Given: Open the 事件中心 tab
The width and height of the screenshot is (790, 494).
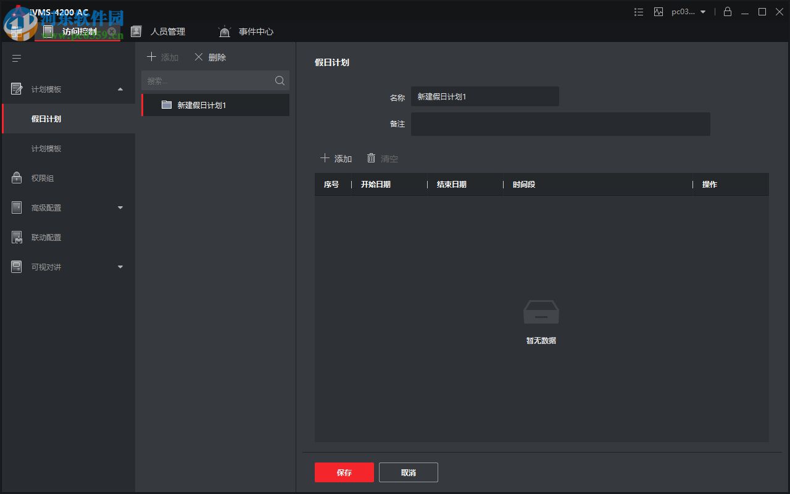Looking at the screenshot, I should pos(256,31).
